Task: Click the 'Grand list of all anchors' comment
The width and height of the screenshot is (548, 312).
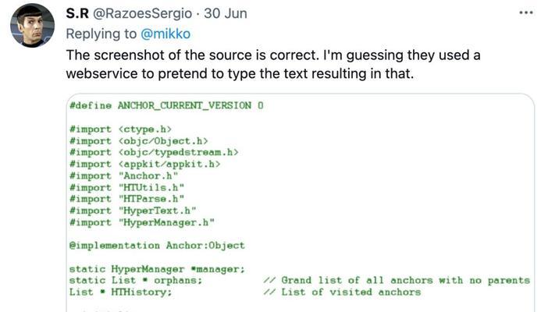Action: click(397, 280)
